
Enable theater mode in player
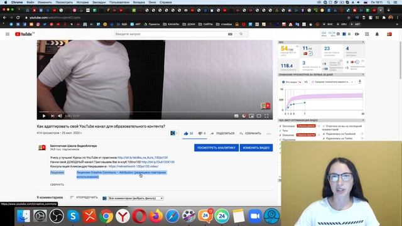click(x=259, y=116)
